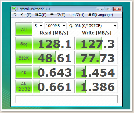Viewport: 134px width, 113px height.
Task: Run all benchmarks with the All button
Action: point(24,29)
